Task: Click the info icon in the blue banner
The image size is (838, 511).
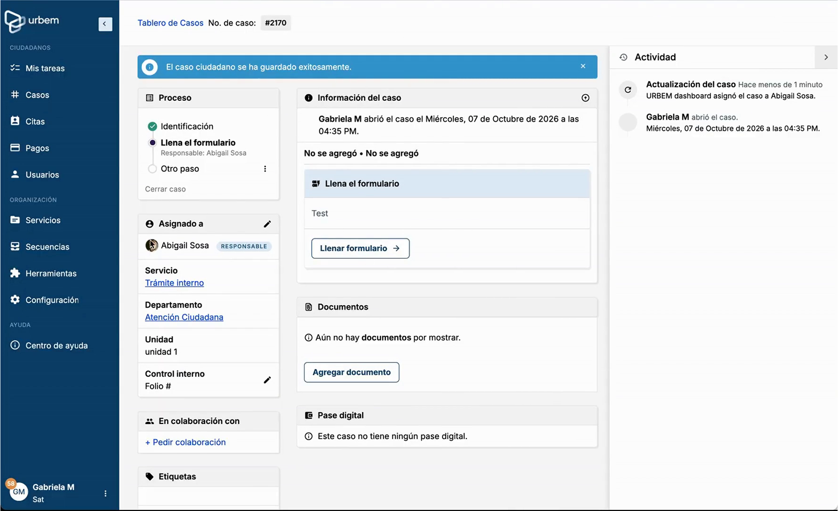Action: coord(149,67)
